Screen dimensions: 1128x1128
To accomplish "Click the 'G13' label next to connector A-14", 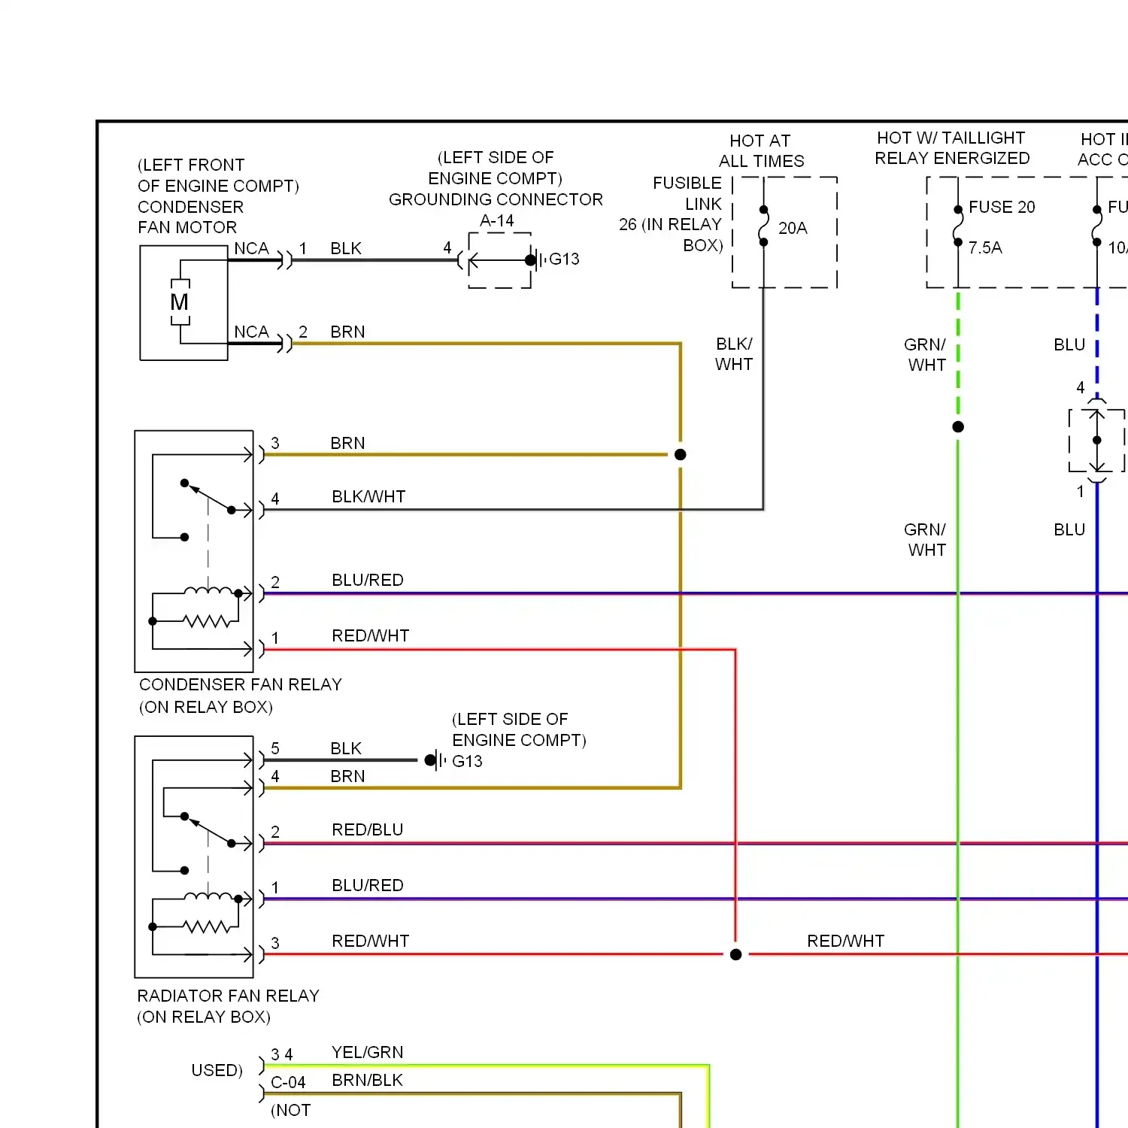I will click(x=564, y=259).
